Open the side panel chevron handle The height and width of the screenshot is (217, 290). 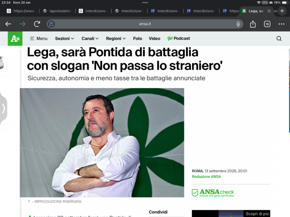coord(3,108)
